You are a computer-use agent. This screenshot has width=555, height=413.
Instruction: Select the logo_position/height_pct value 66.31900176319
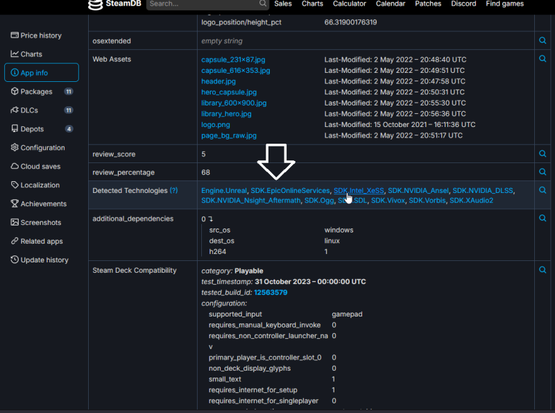(350, 22)
